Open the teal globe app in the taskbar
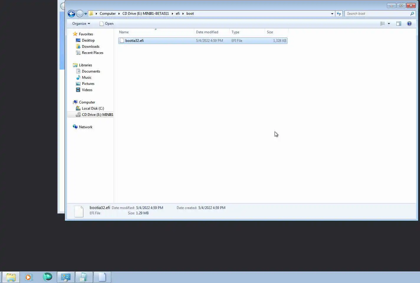Screen dimensions: 420x283 [47, 277]
